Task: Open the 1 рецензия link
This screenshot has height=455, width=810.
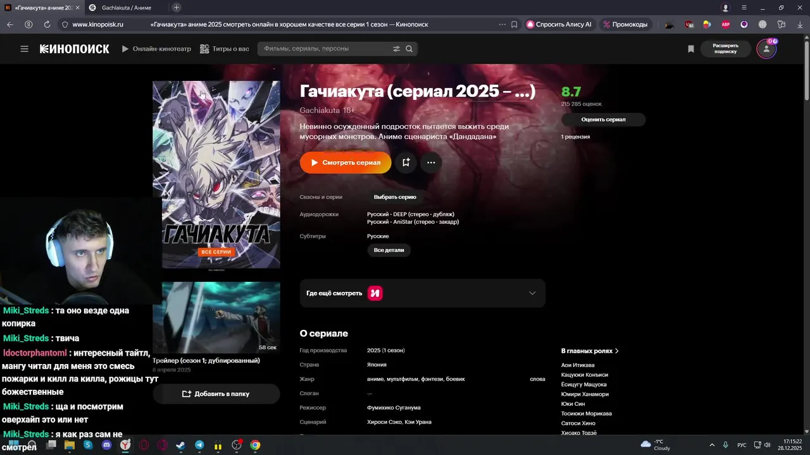Action: (575, 136)
